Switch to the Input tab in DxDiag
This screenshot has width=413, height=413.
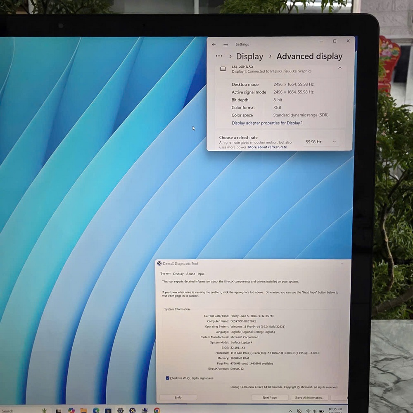coord(201,274)
